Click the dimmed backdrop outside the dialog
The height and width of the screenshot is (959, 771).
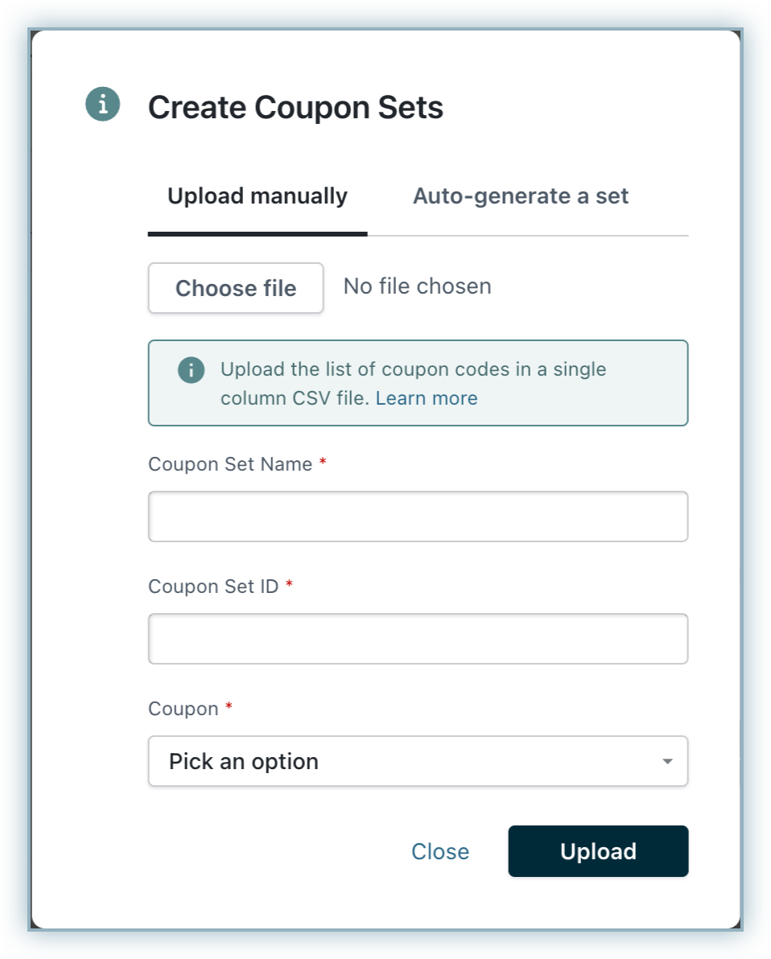14,483
